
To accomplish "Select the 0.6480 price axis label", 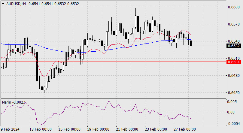I will coord(234,76).
